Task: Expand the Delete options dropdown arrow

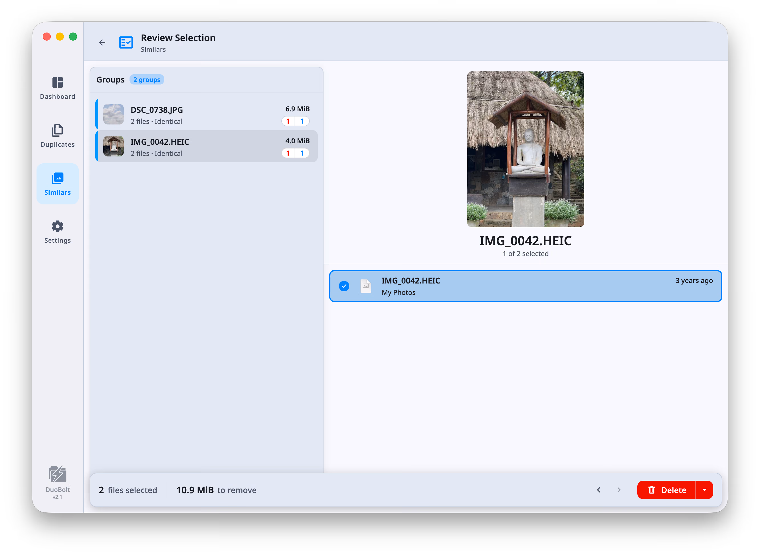Action: point(705,490)
